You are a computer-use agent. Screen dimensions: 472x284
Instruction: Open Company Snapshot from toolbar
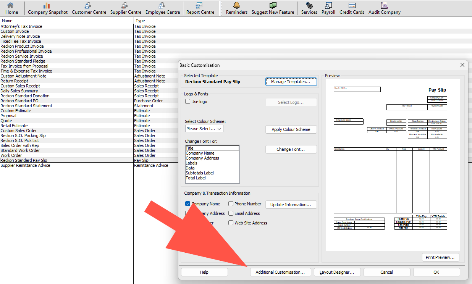click(47, 8)
